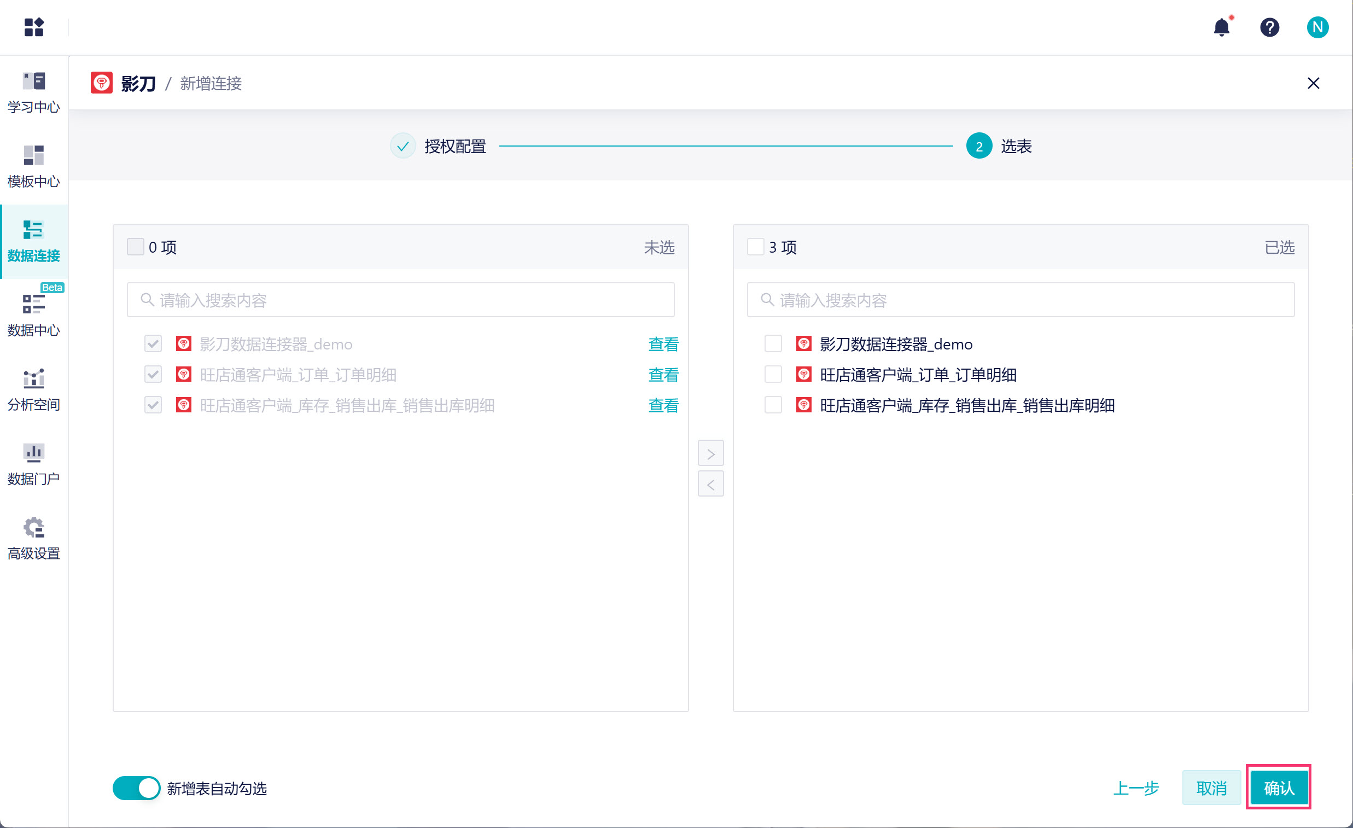
Task: Check 旺店通客户端_订单_订单明细 in 已选 list
Action: coord(773,375)
